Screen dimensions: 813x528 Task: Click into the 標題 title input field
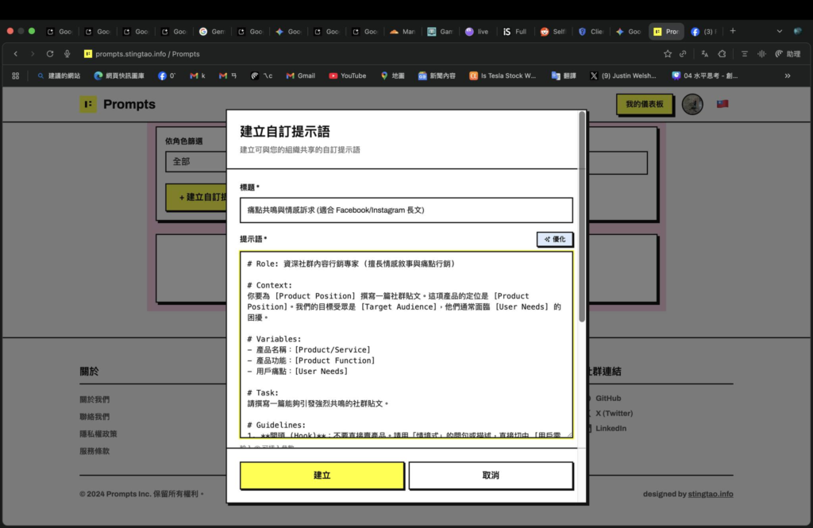point(406,210)
